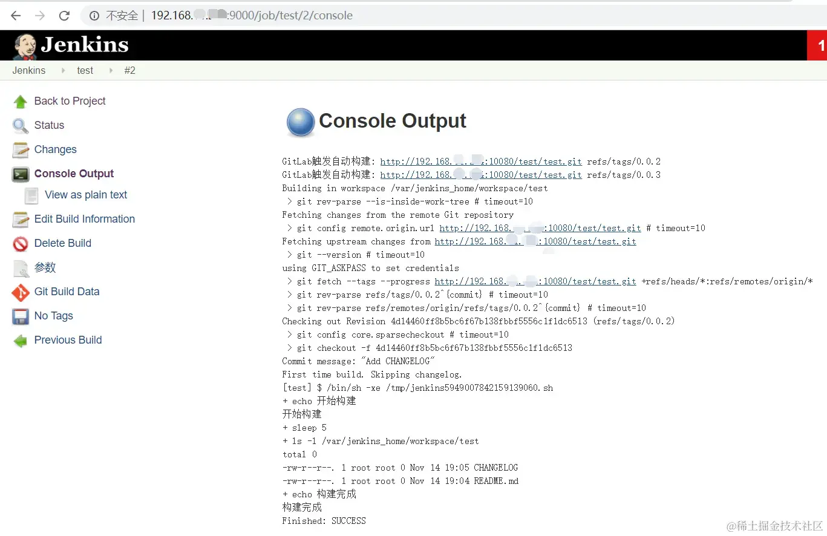Click the using GIT_ASKPASS to set credentials line
The image size is (827, 536).
click(x=370, y=268)
